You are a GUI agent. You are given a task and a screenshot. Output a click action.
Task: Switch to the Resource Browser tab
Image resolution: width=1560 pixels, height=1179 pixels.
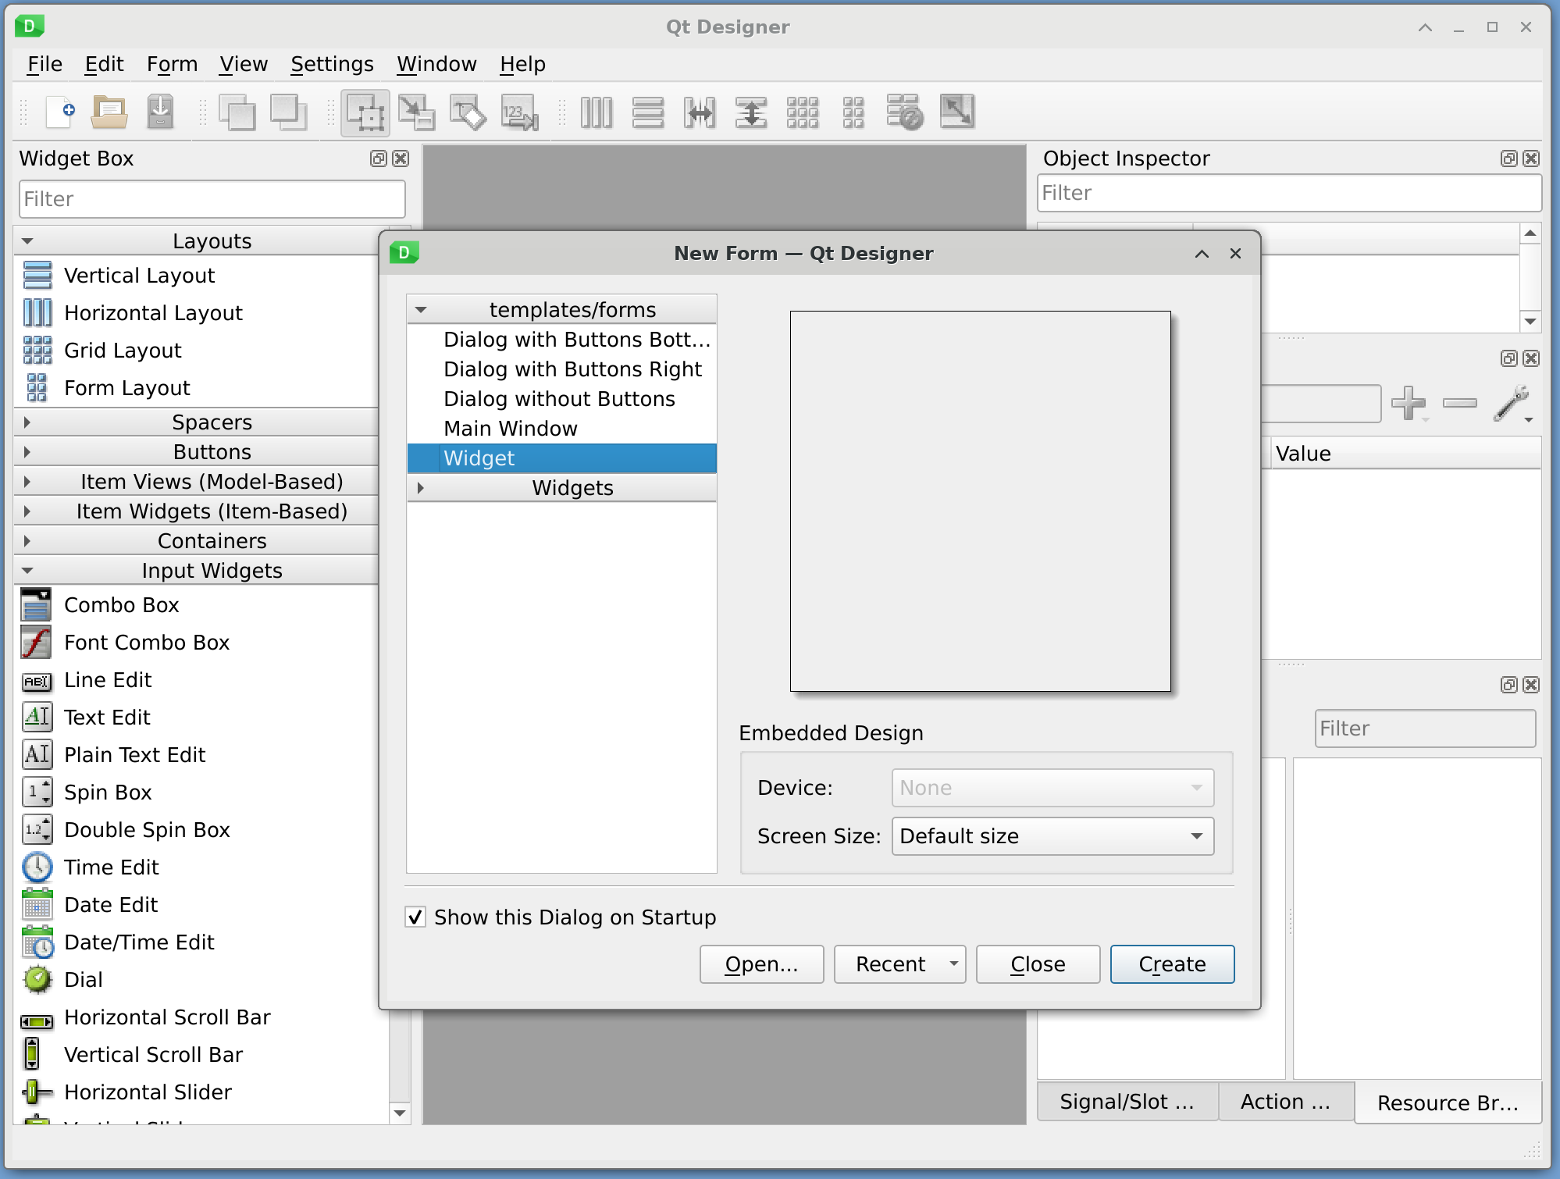[x=1447, y=1102]
